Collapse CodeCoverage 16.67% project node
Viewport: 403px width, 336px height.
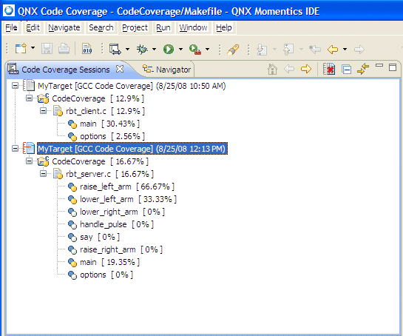[x=30, y=161]
